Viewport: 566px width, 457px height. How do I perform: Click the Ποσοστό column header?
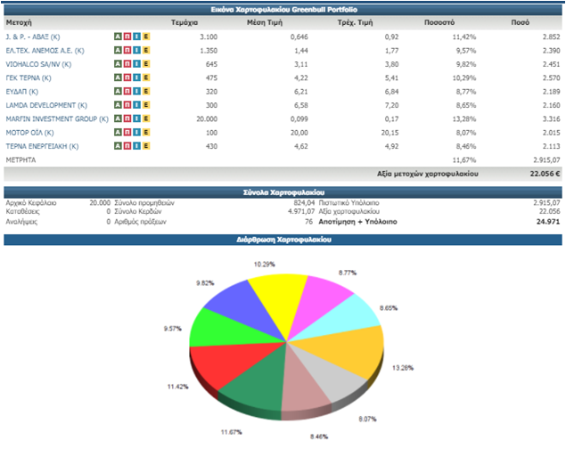(439, 22)
